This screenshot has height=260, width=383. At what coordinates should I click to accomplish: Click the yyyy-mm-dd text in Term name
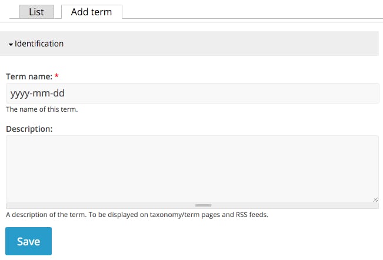click(38, 94)
